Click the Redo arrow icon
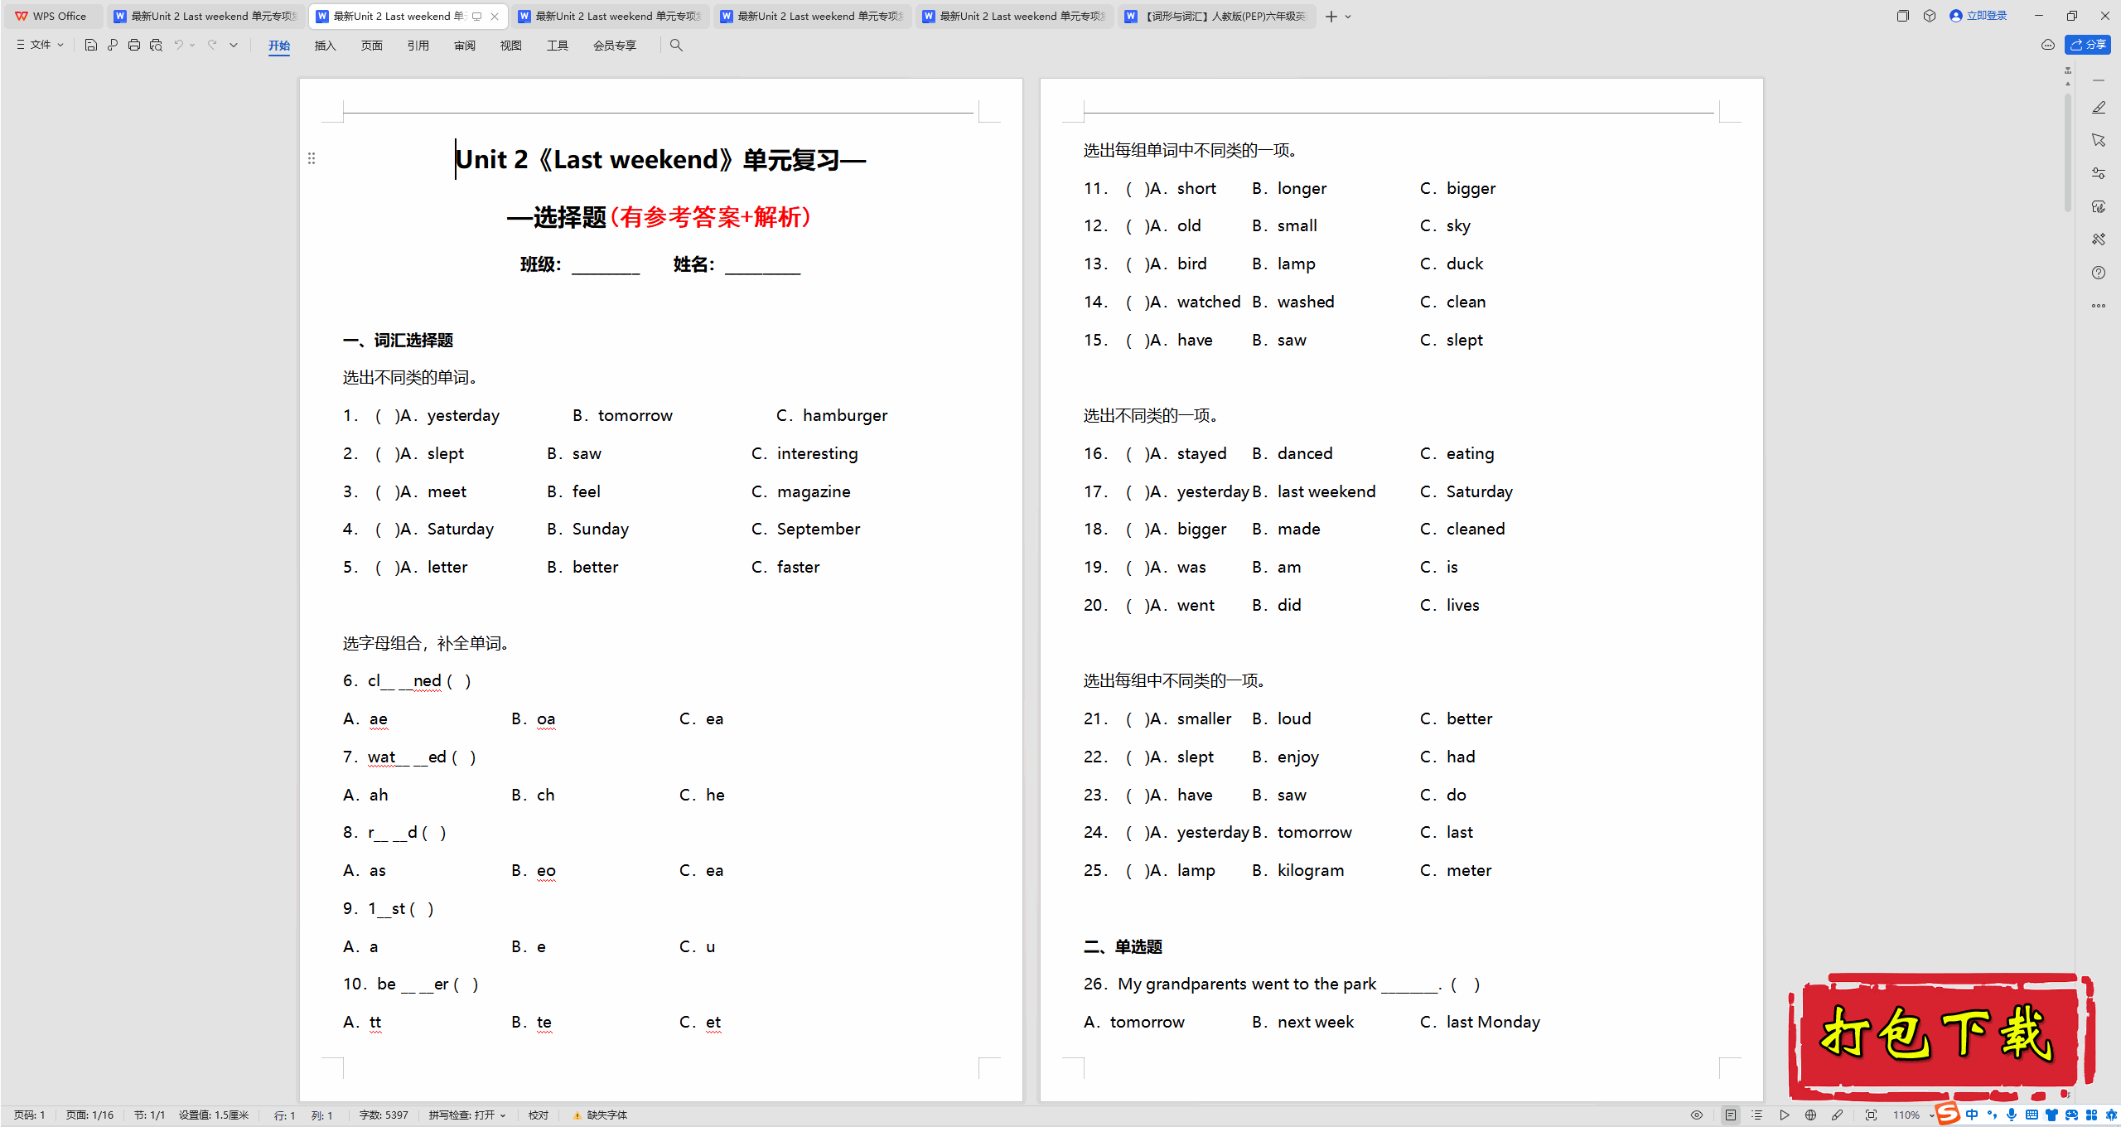 pyautogui.click(x=212, y=45)
